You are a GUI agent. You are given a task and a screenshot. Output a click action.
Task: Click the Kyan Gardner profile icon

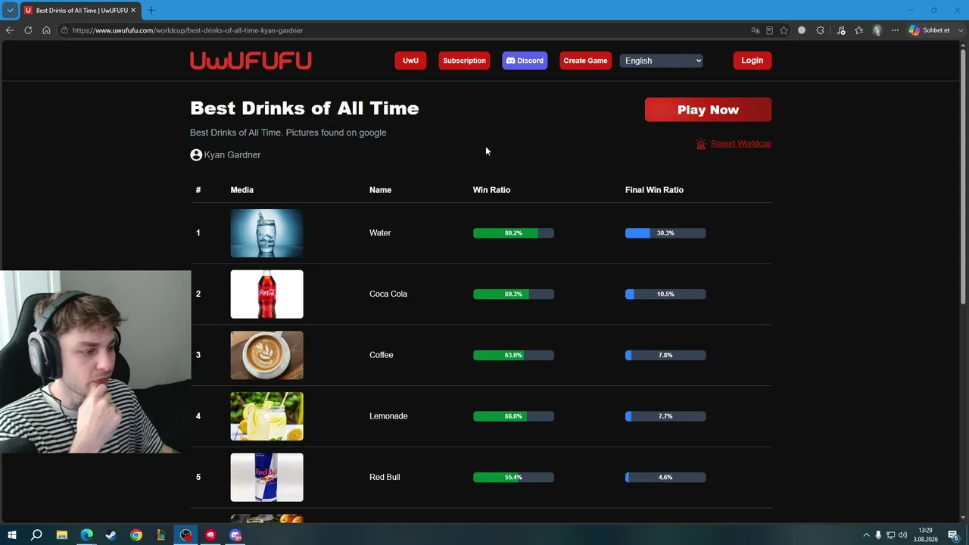[196, 154]
